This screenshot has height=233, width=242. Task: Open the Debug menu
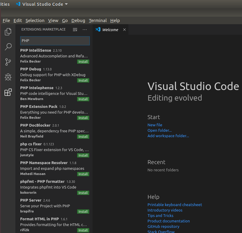pyautogui.click(x=78, y=21)
